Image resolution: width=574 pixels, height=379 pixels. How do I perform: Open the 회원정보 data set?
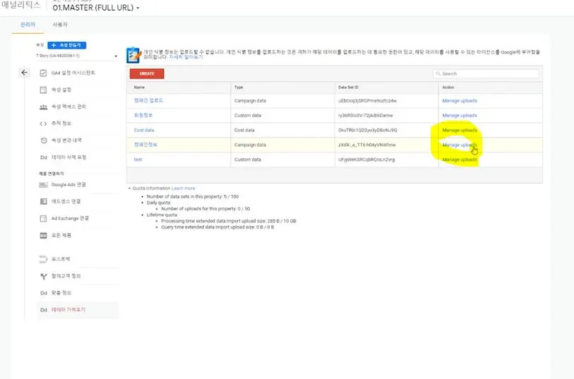143,115
